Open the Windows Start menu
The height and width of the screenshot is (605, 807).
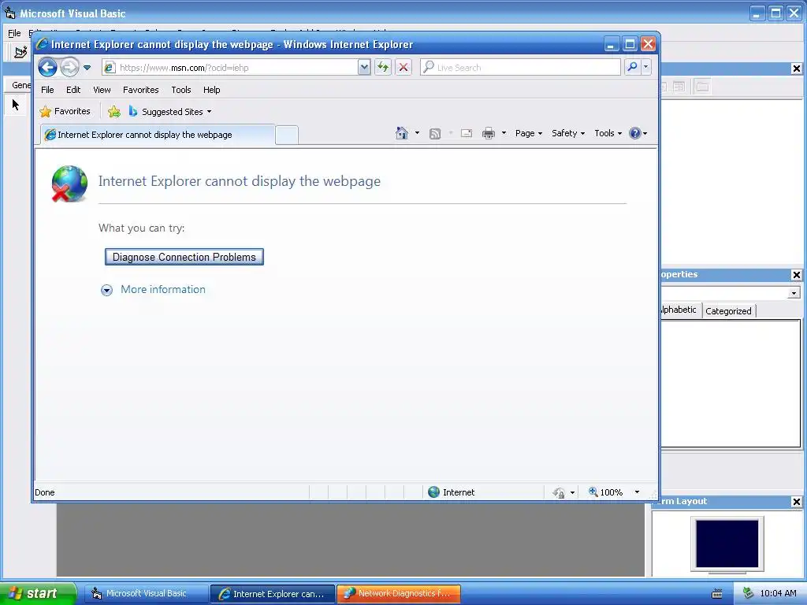pos(38,593)
